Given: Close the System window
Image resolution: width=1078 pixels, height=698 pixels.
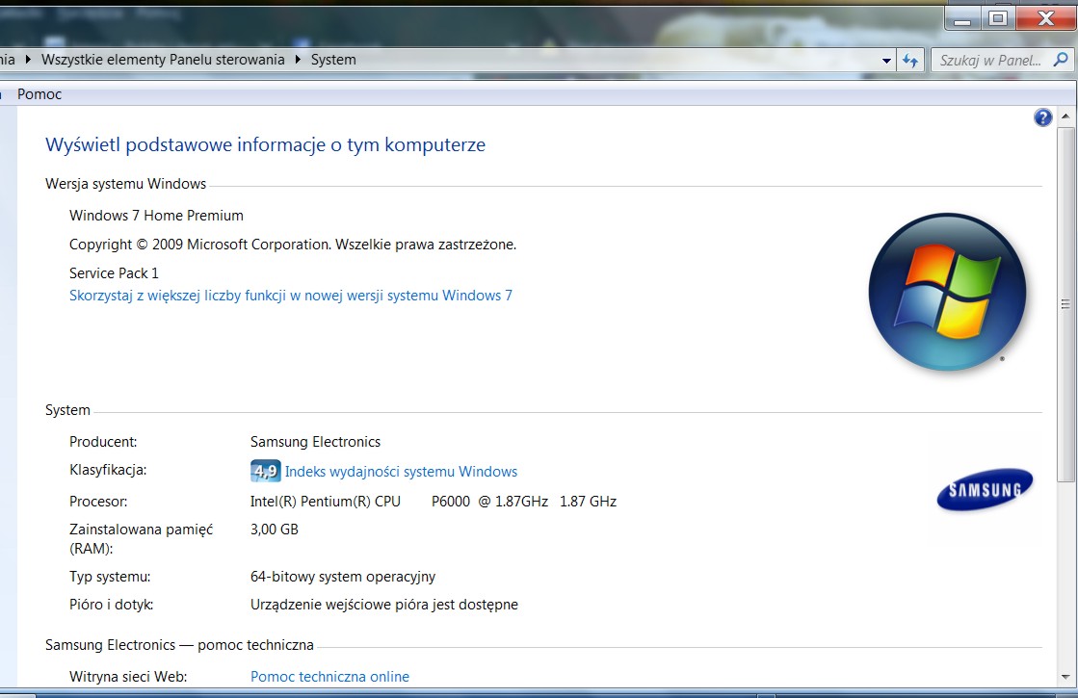Looking at the screenshot, I should 1045,18.
